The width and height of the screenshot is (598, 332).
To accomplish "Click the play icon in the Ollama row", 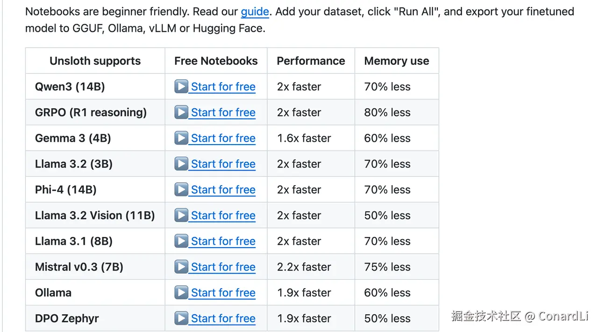I will tap(181, 292).
